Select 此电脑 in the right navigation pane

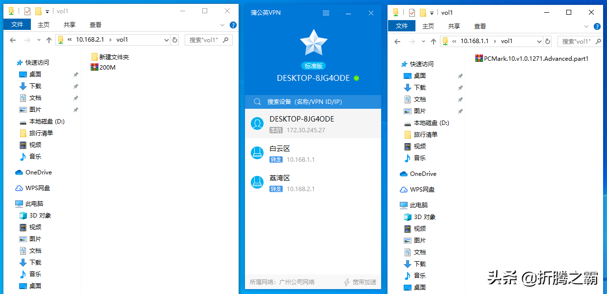(414, 205)
